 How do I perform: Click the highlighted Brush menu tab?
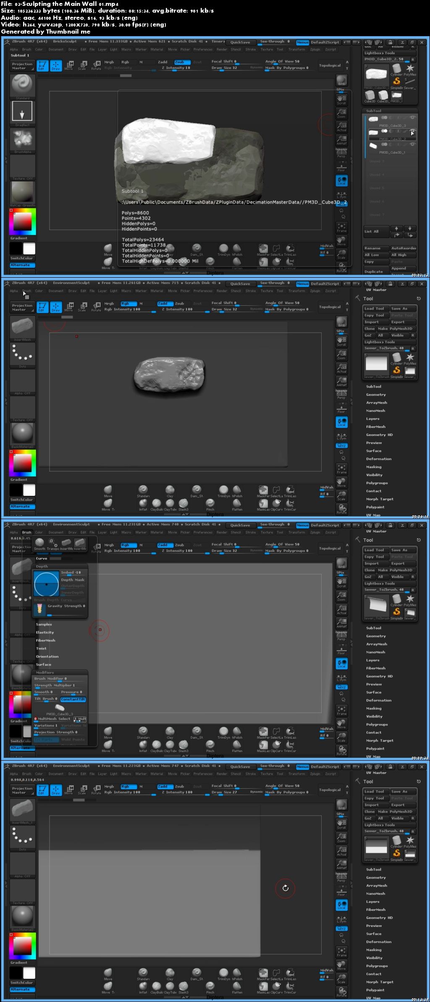[27, 532]
